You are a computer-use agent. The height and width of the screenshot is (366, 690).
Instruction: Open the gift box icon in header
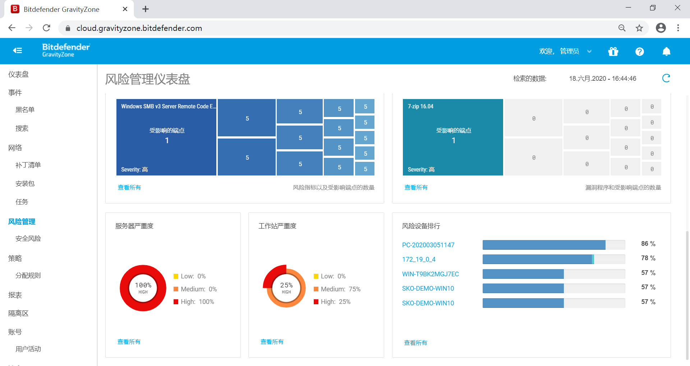click(x=613, y=52)
